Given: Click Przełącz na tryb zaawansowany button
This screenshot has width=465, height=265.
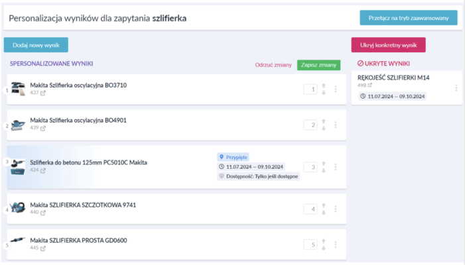Looking at the screenshot, I should 408,18.
